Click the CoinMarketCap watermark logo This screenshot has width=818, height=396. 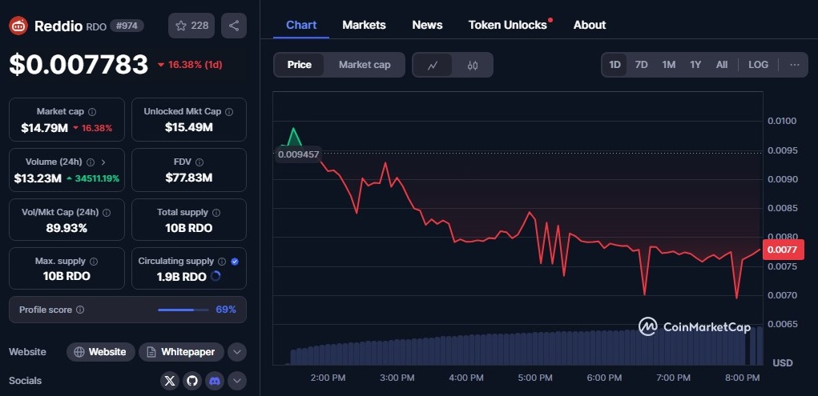pyautogui.click(x=695, y=326)
